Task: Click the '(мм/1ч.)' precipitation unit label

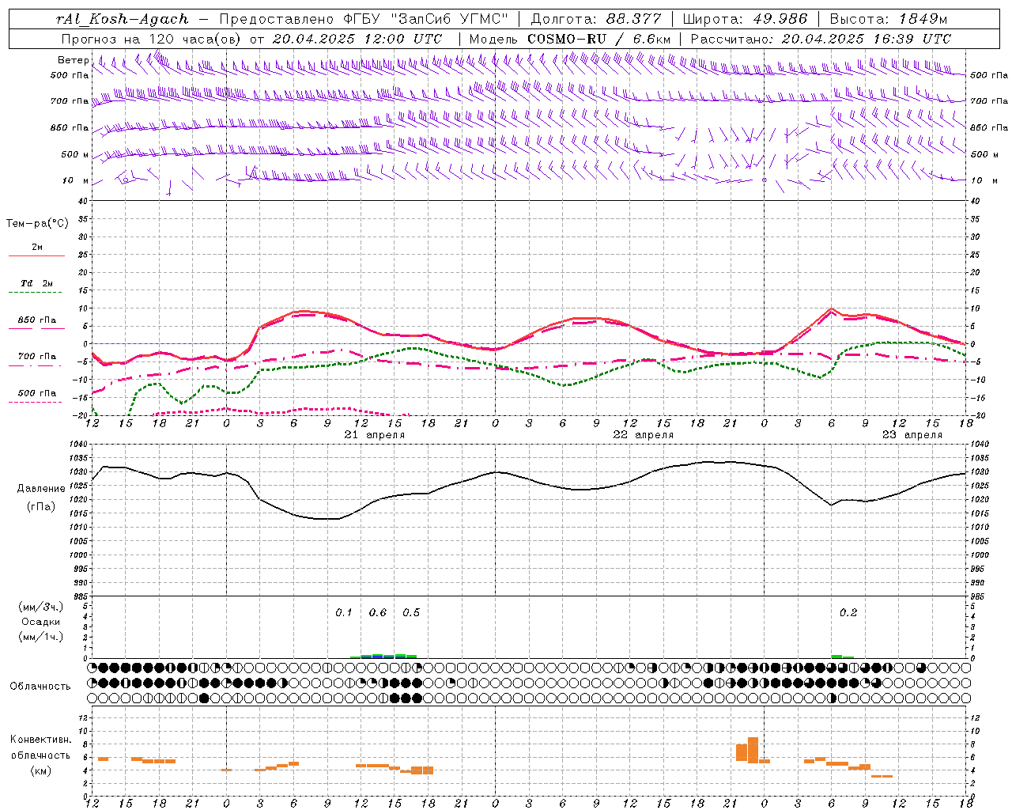Action: click(x=40, y=637)
